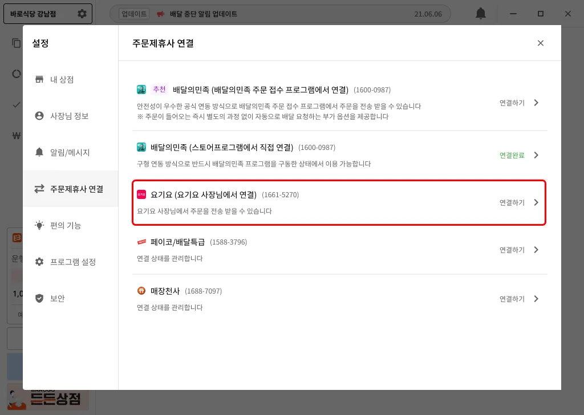
Task: Expand chevron for 페이코/배달특급 row
Action: (536, 250)
